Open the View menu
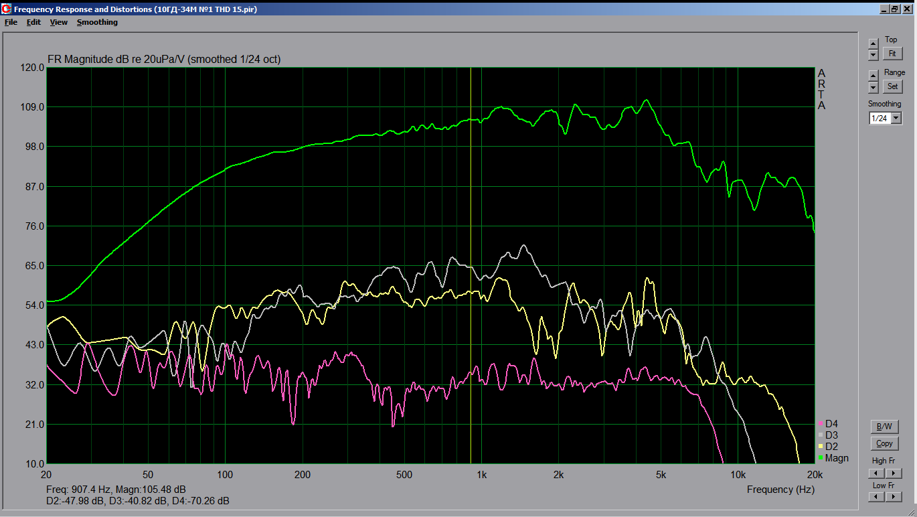 [x=59, y=22]
